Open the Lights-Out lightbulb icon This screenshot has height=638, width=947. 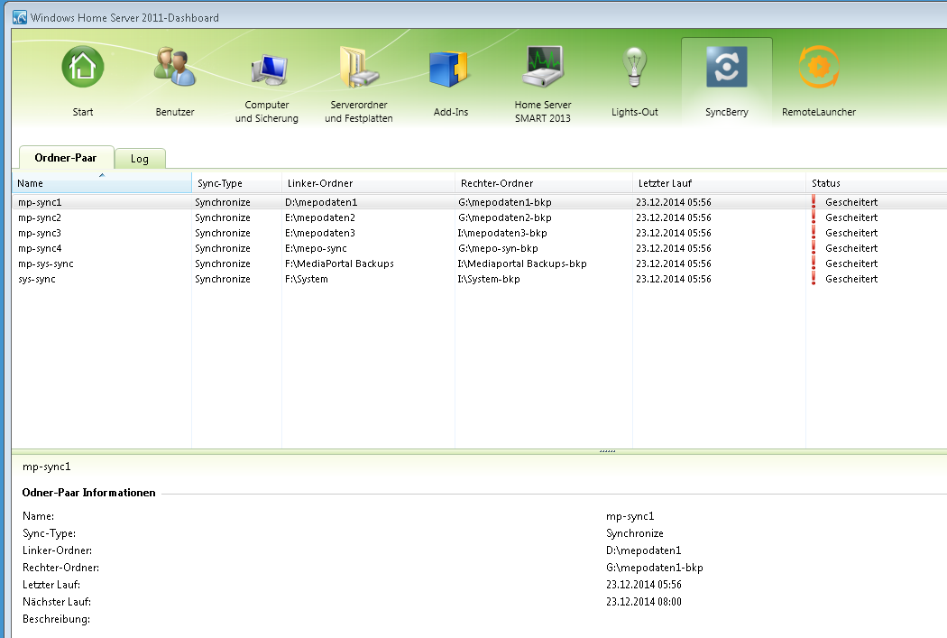tap(634, 67)
